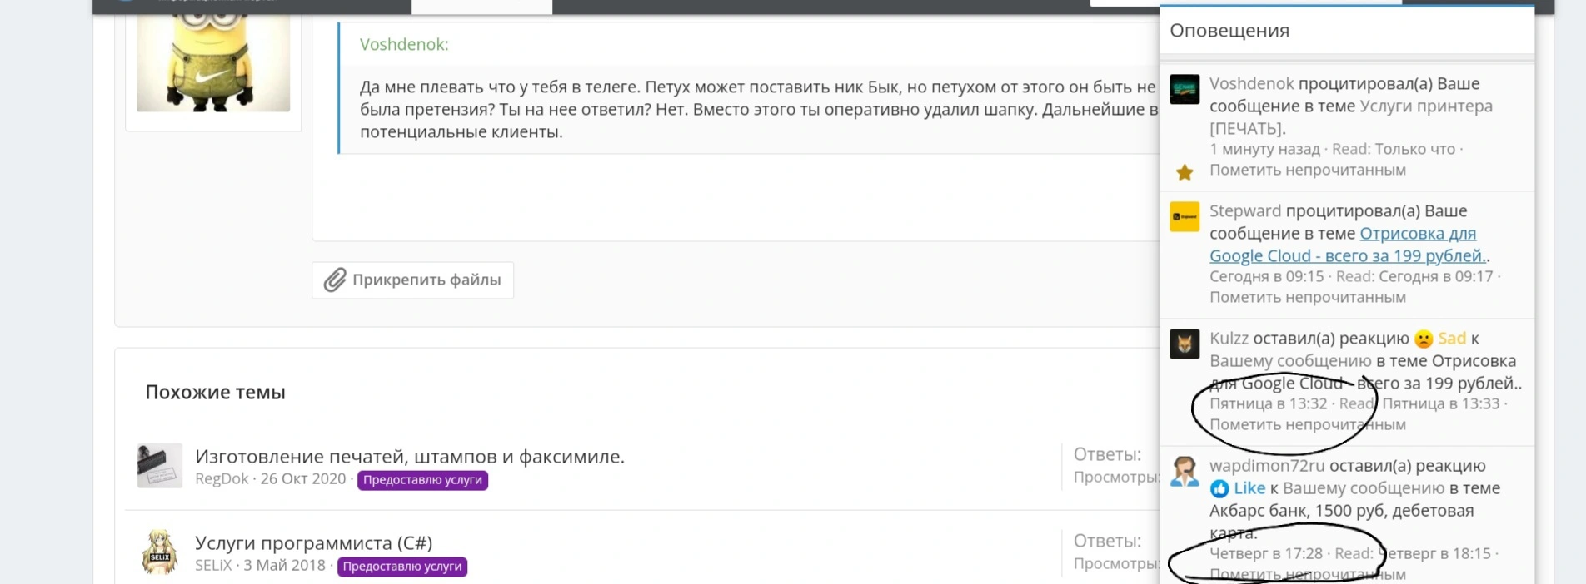Open Kulzz's fox avatar in notifications
This screenshot has height=584, width=1586.
(1185, 344)
